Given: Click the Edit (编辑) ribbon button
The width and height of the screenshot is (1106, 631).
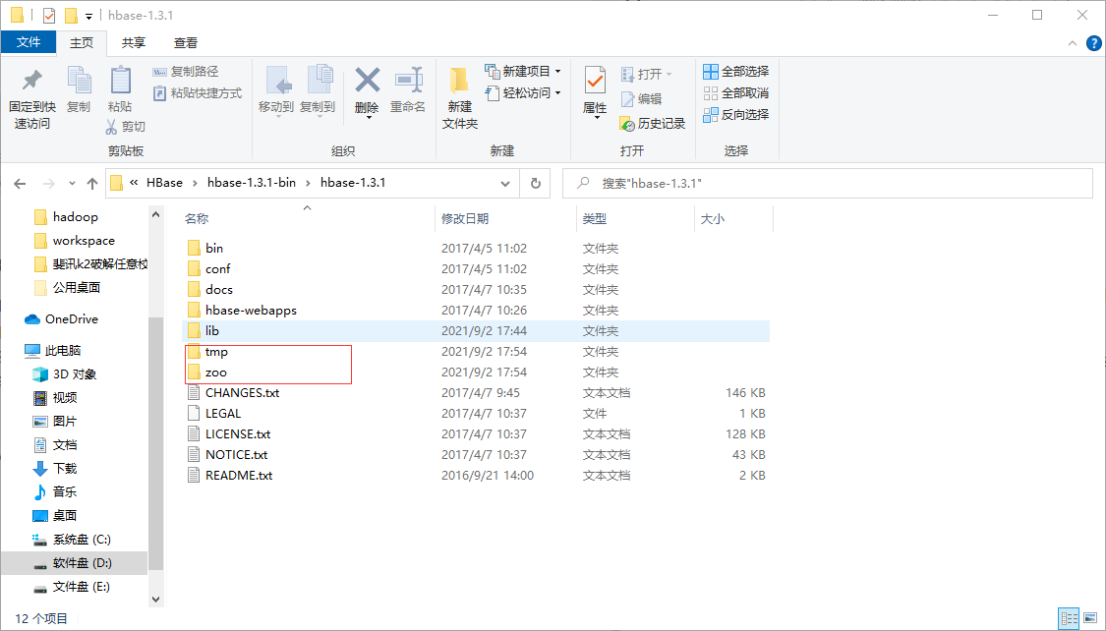Looking at the screenshot, I should click(x=641, y=98).
